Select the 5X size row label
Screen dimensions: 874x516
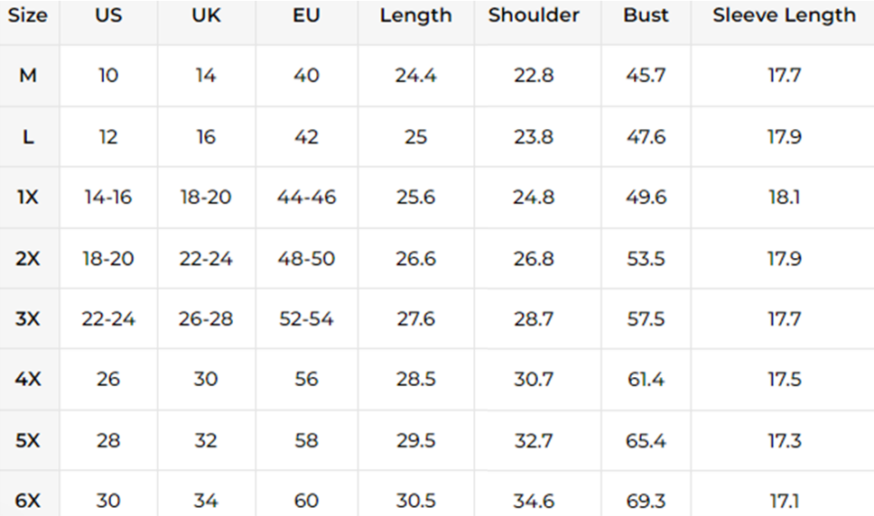pyautogui.click(x=28, y=441)
